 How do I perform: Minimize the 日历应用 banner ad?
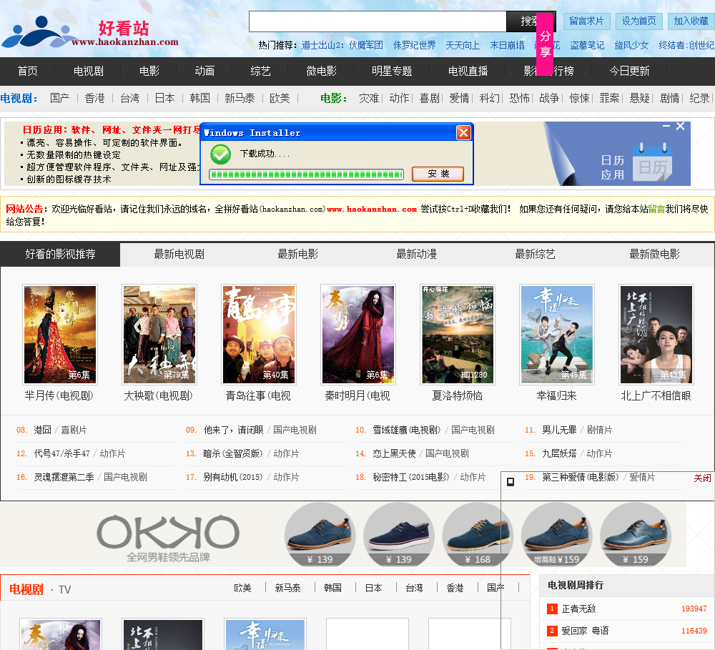[666, 126]
